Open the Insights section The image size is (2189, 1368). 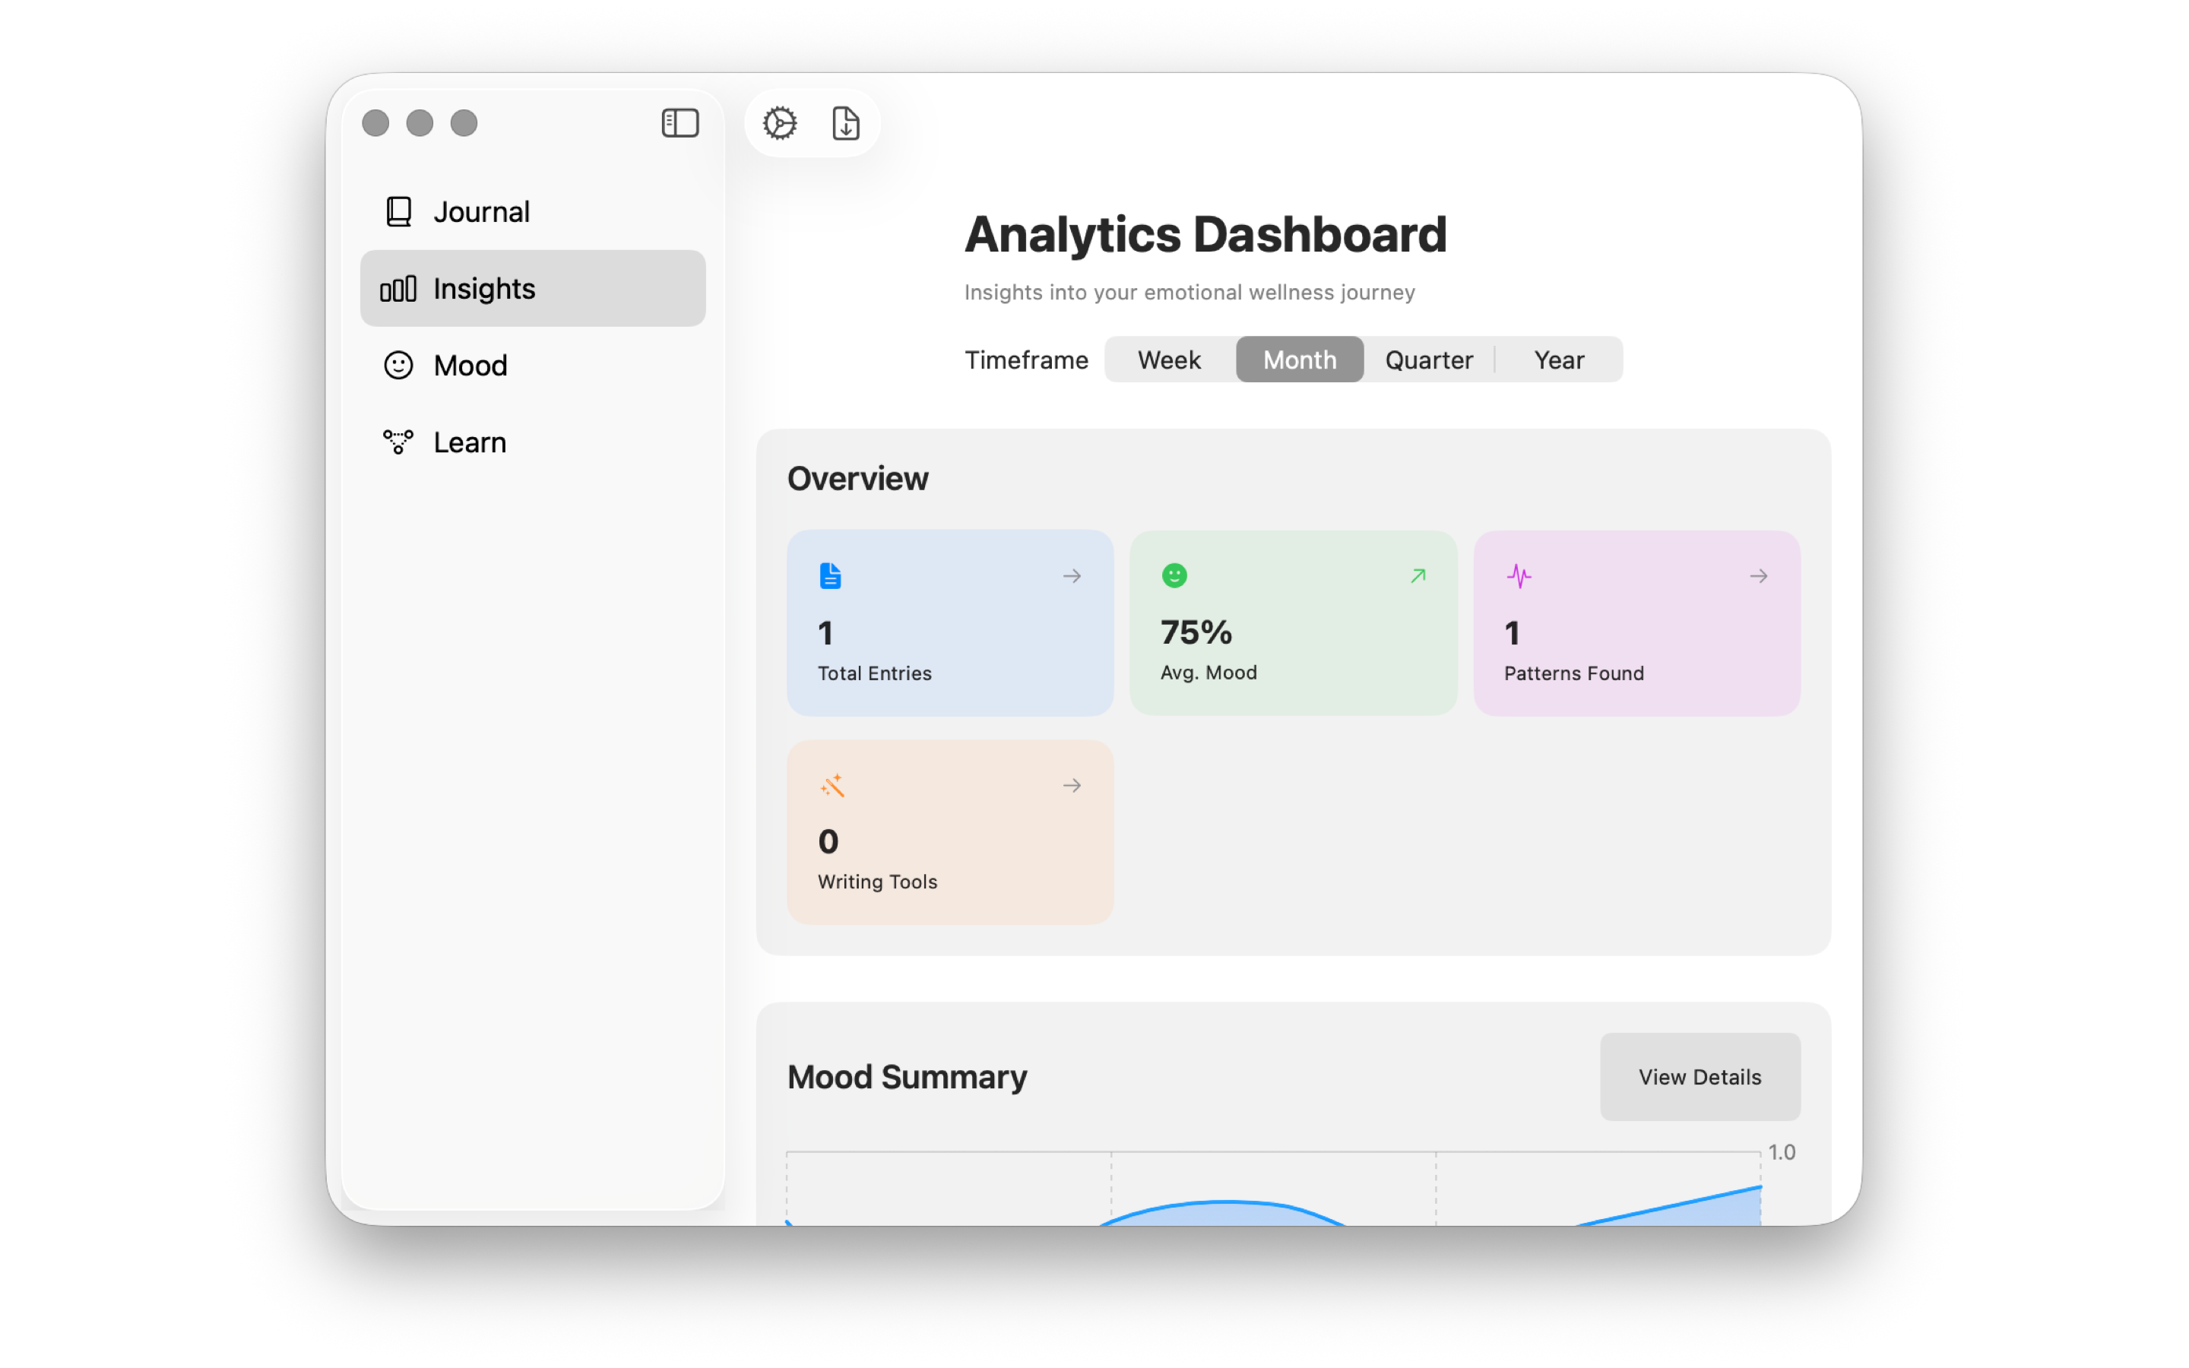(533, 289)
